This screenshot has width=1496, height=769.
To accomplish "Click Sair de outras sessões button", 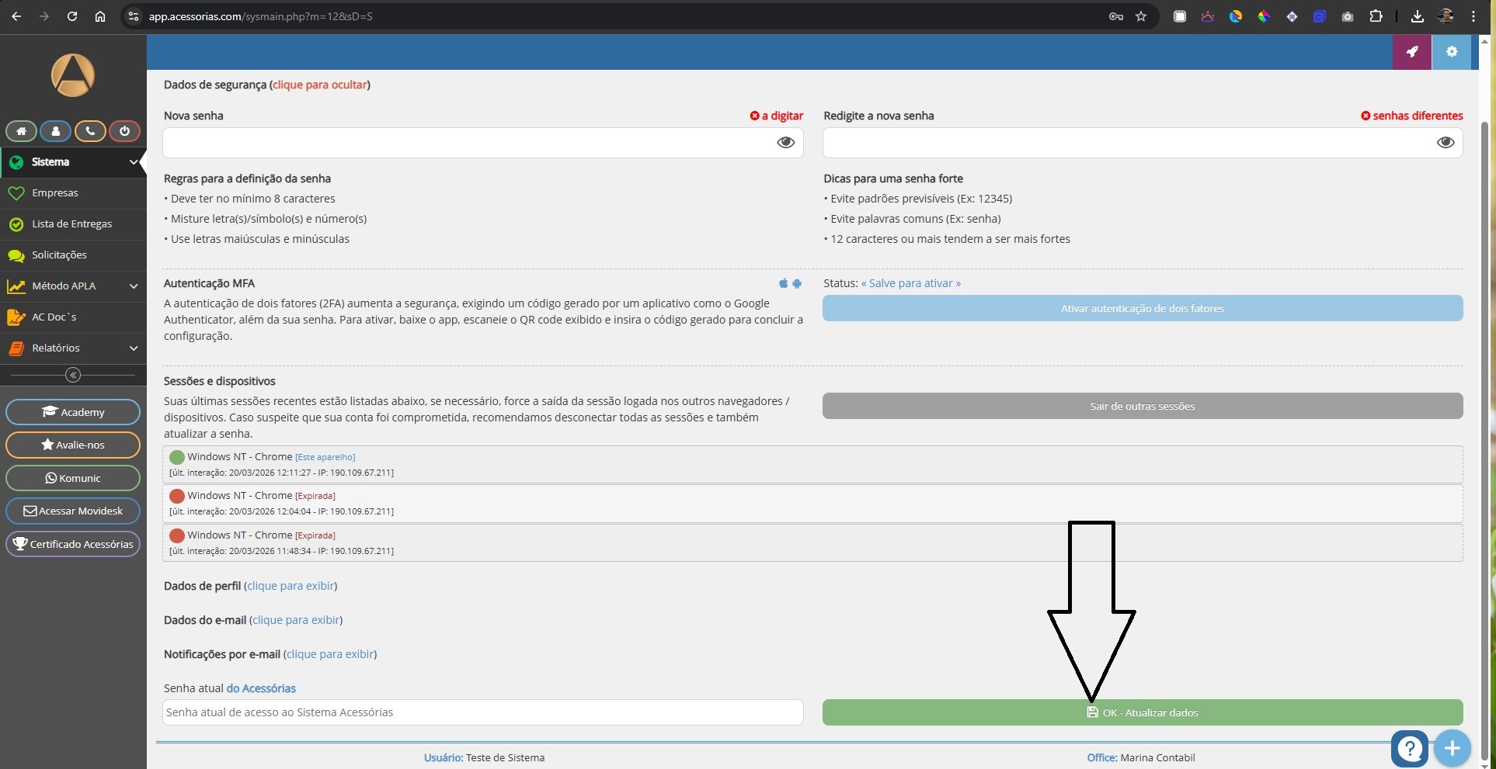I will click(x=1142, y=406).
